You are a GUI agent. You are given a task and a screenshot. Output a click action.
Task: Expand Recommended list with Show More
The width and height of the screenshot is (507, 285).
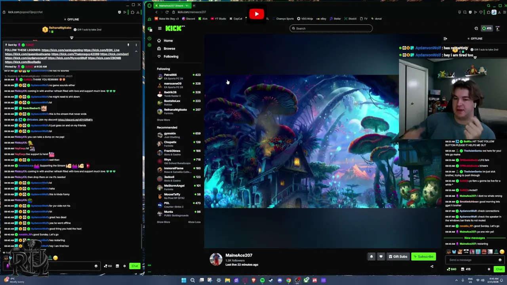(163, 222)
